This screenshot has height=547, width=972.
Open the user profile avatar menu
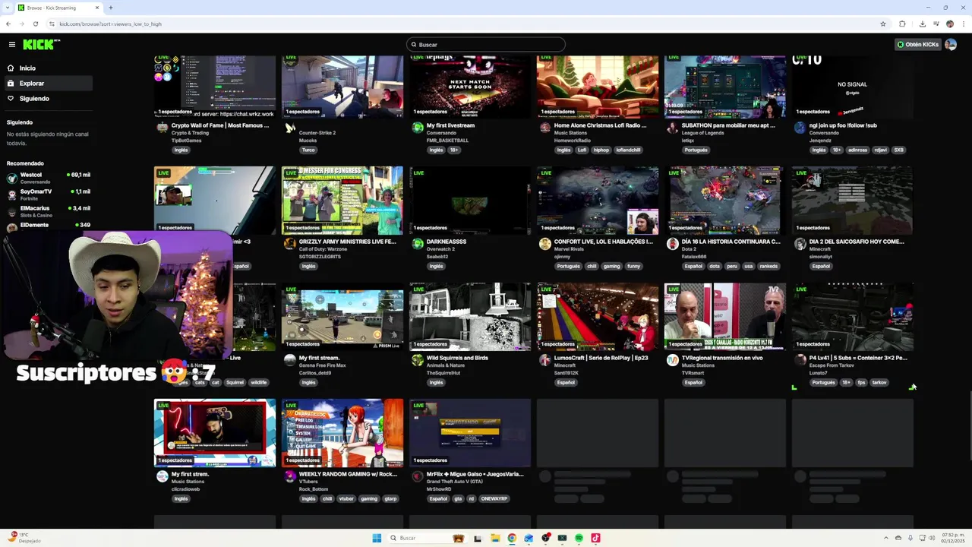(950, 45)
